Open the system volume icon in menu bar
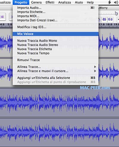Image resolution: width=119 pixels, height=147 pixels. pos(116,2)
